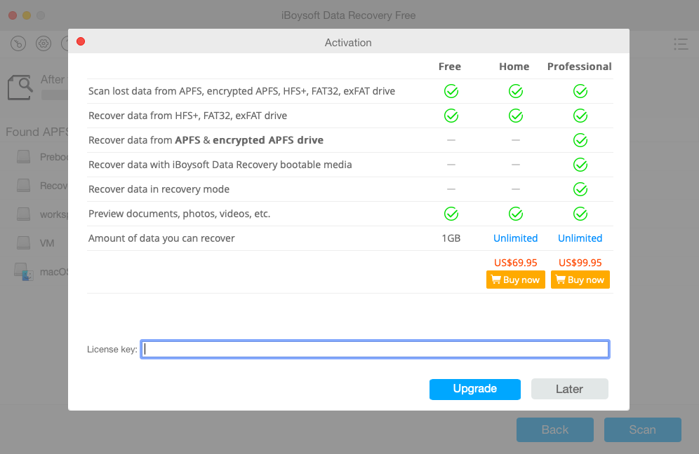Screen dimensions: 699x454
Task: Click the Preboot drive icon
Action: pyautogui.click(x=25, y=157)
